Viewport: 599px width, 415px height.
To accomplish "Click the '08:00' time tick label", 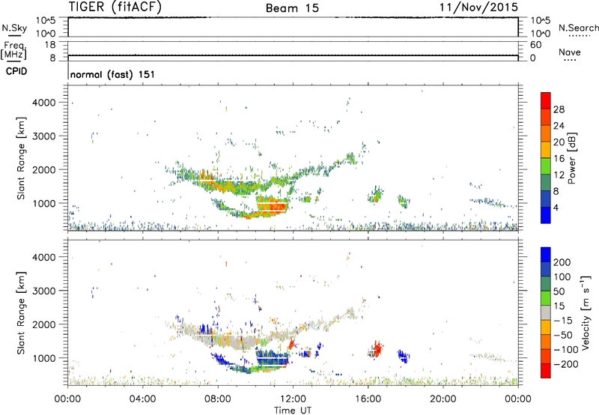I will pos(218,399).
